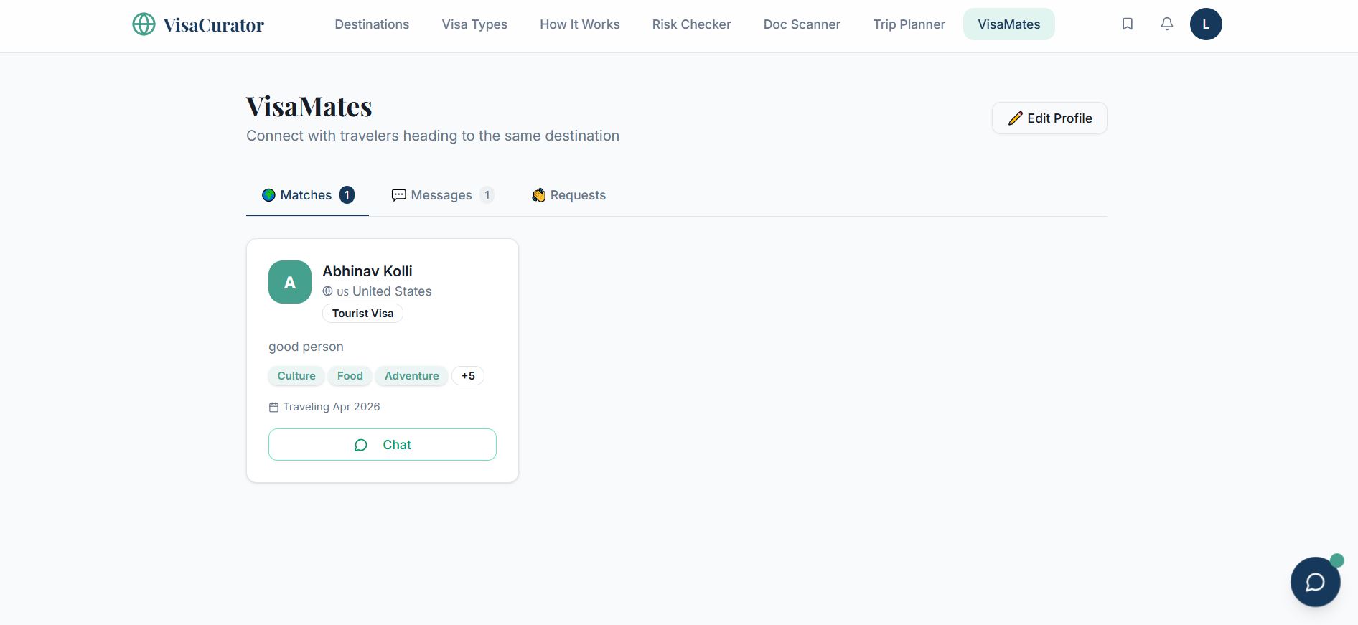Expand the +5 more interests badge

pos(468,376)
